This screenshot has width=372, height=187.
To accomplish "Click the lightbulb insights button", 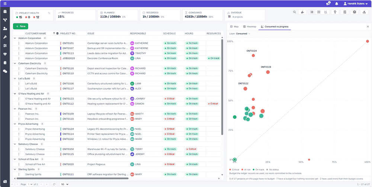I will [x=335, y=12].
